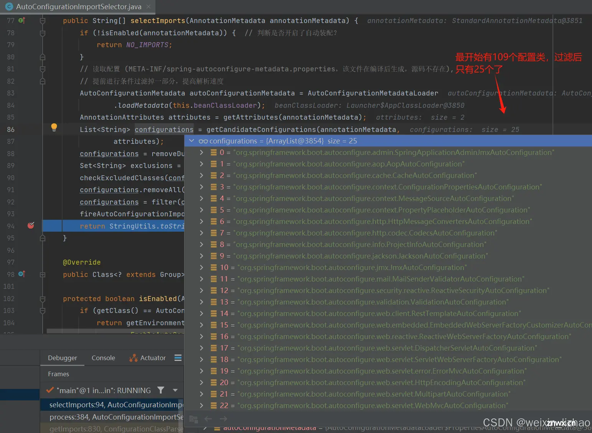Viewport: 592px width, 433px height.
Task: Collapse the comment fold on line 81
Action: (43, 69)
